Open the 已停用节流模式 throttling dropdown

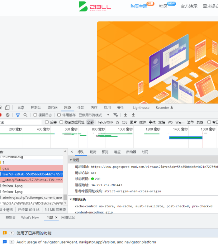(x=94, y=115)
